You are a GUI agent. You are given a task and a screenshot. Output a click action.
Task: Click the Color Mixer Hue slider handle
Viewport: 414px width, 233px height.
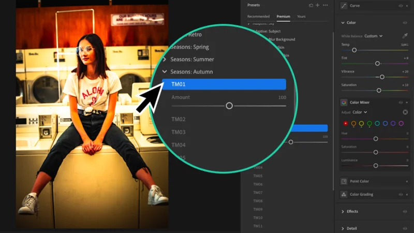[x=376, y=139]
